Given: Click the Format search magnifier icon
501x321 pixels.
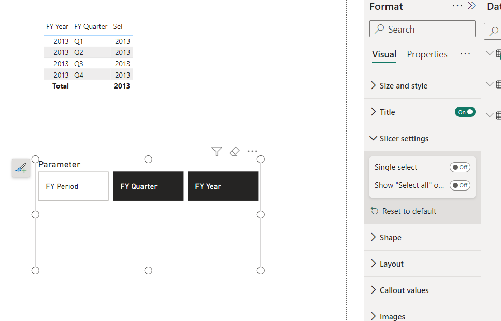Looking at the screenshot, I should tap(379, 29).
